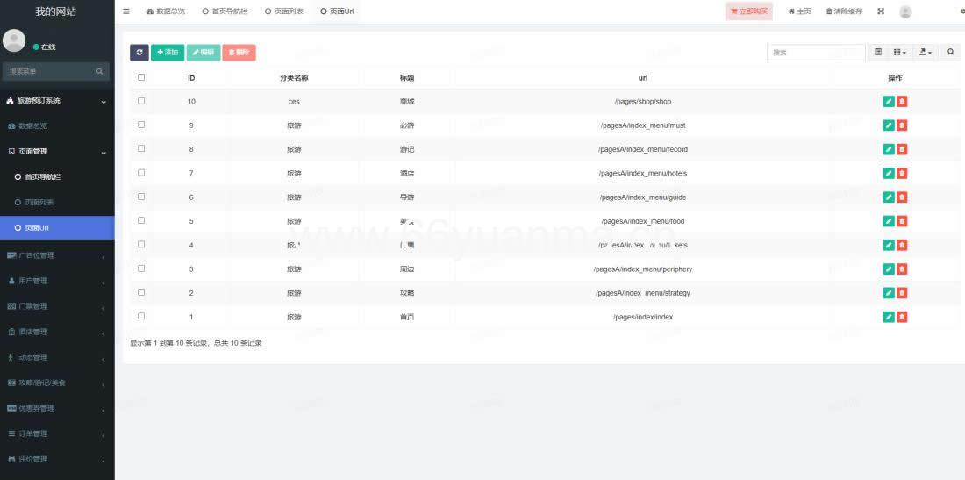Edit the row with url /pages/shop/shop
The width and height of the screenshot is (965, 480).
[888, 102]
